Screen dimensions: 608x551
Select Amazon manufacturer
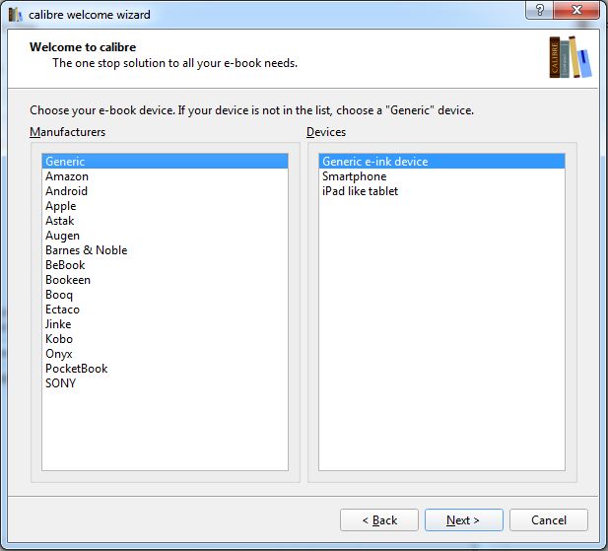click(165, 176)
